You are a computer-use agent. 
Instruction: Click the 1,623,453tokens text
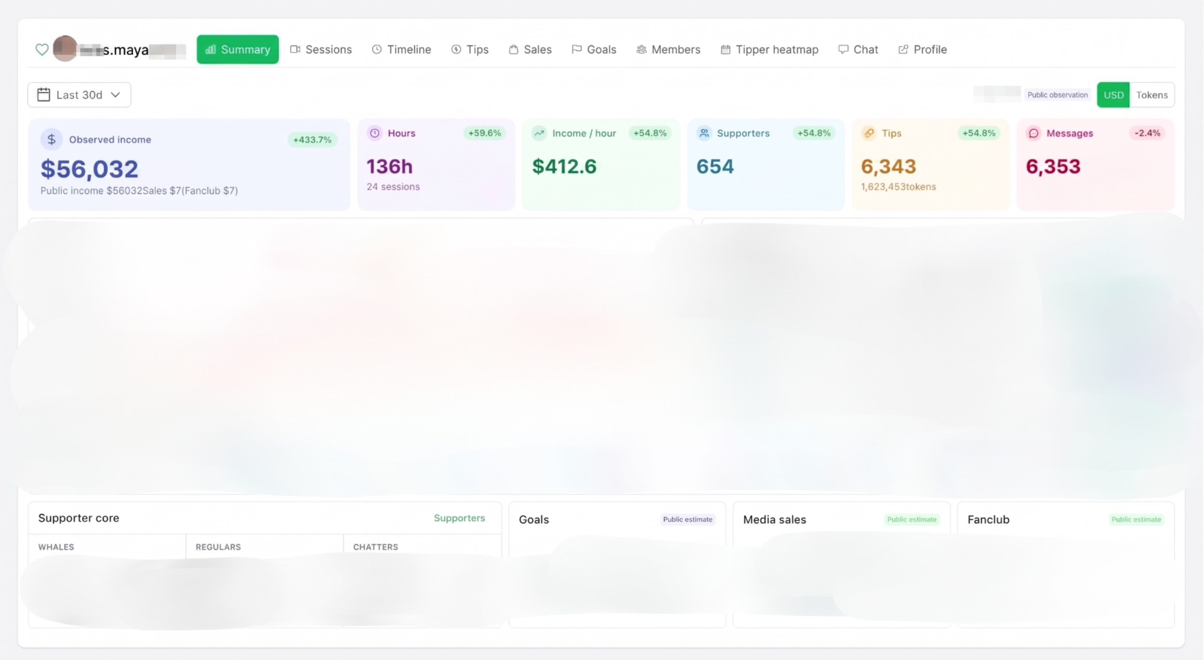(898, 186)
